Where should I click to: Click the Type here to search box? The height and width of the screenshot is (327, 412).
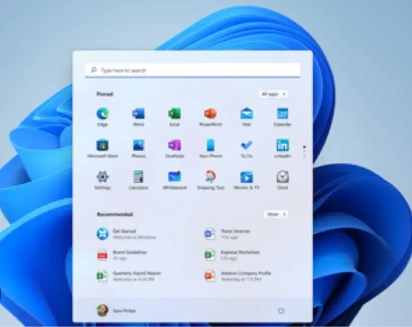pyautogui.click(x=193, y=70)
